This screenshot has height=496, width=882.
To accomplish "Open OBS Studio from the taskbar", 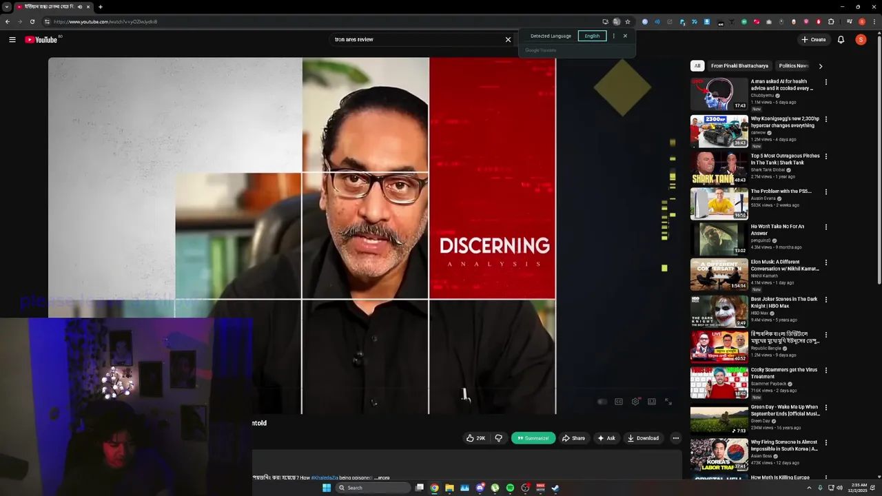I will 526,488.
